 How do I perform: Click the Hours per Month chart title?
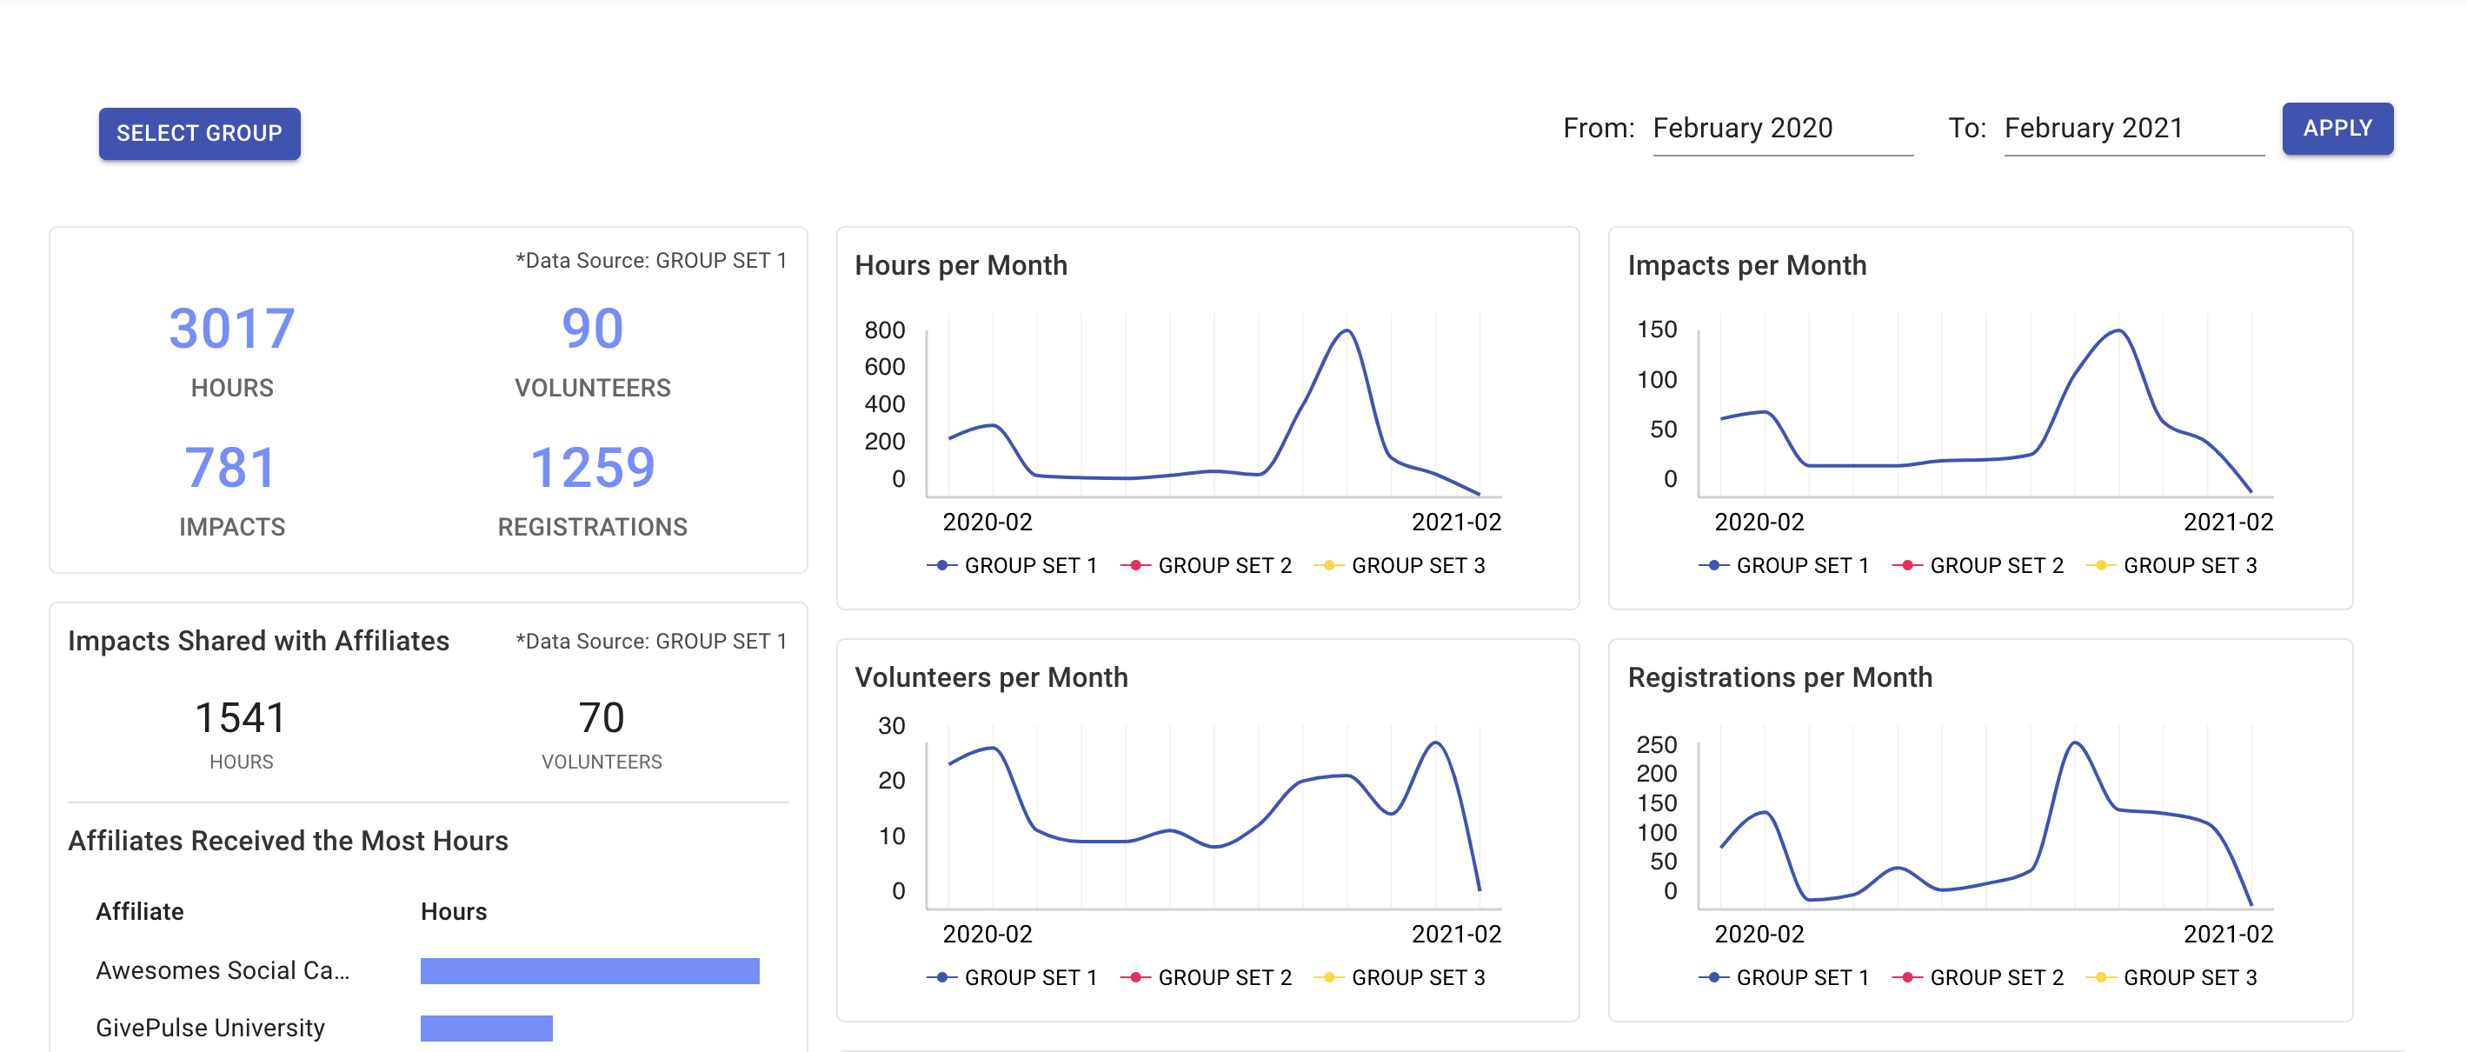961,265
